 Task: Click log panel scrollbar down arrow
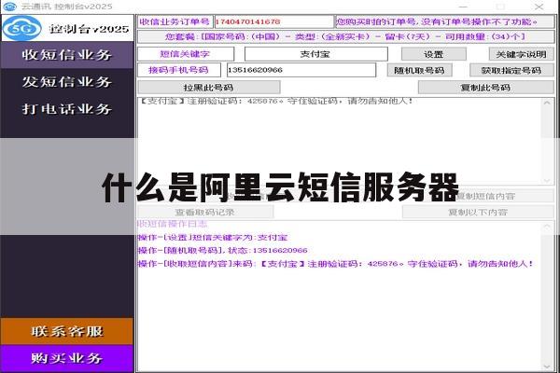point(547,366)
